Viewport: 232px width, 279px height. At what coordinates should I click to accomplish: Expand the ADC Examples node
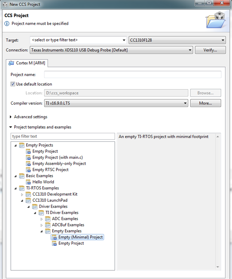tap(42, 219)
